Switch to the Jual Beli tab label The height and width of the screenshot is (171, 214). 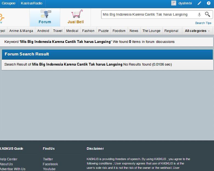click(x=76, y=22)
